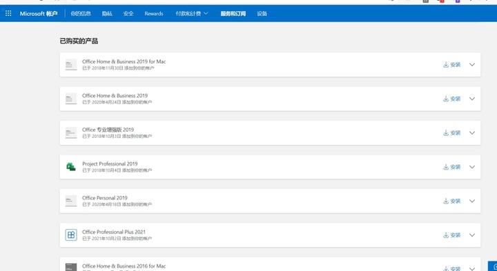Image resolution: width=497 pixels, height=271 pixels.
Task: Install Office Professional Plus 2021
Action: 451,235
